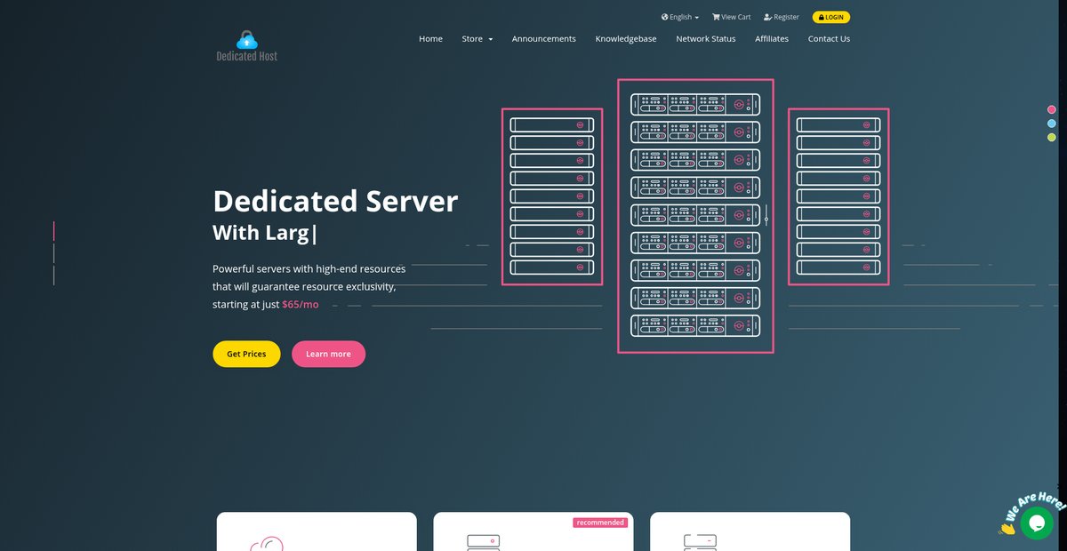Select the pink slide indicator dot

point(1052,109)
